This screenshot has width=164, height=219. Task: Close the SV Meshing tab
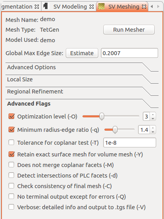[x=144, y=7]
